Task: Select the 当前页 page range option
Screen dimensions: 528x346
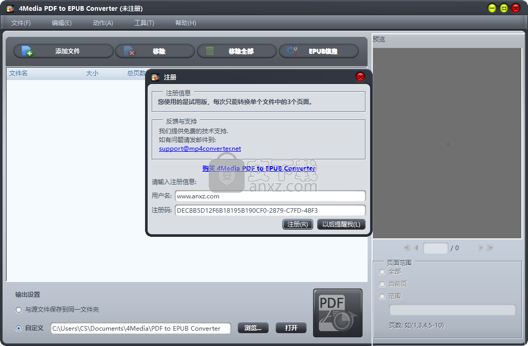Action: point(382,284)
